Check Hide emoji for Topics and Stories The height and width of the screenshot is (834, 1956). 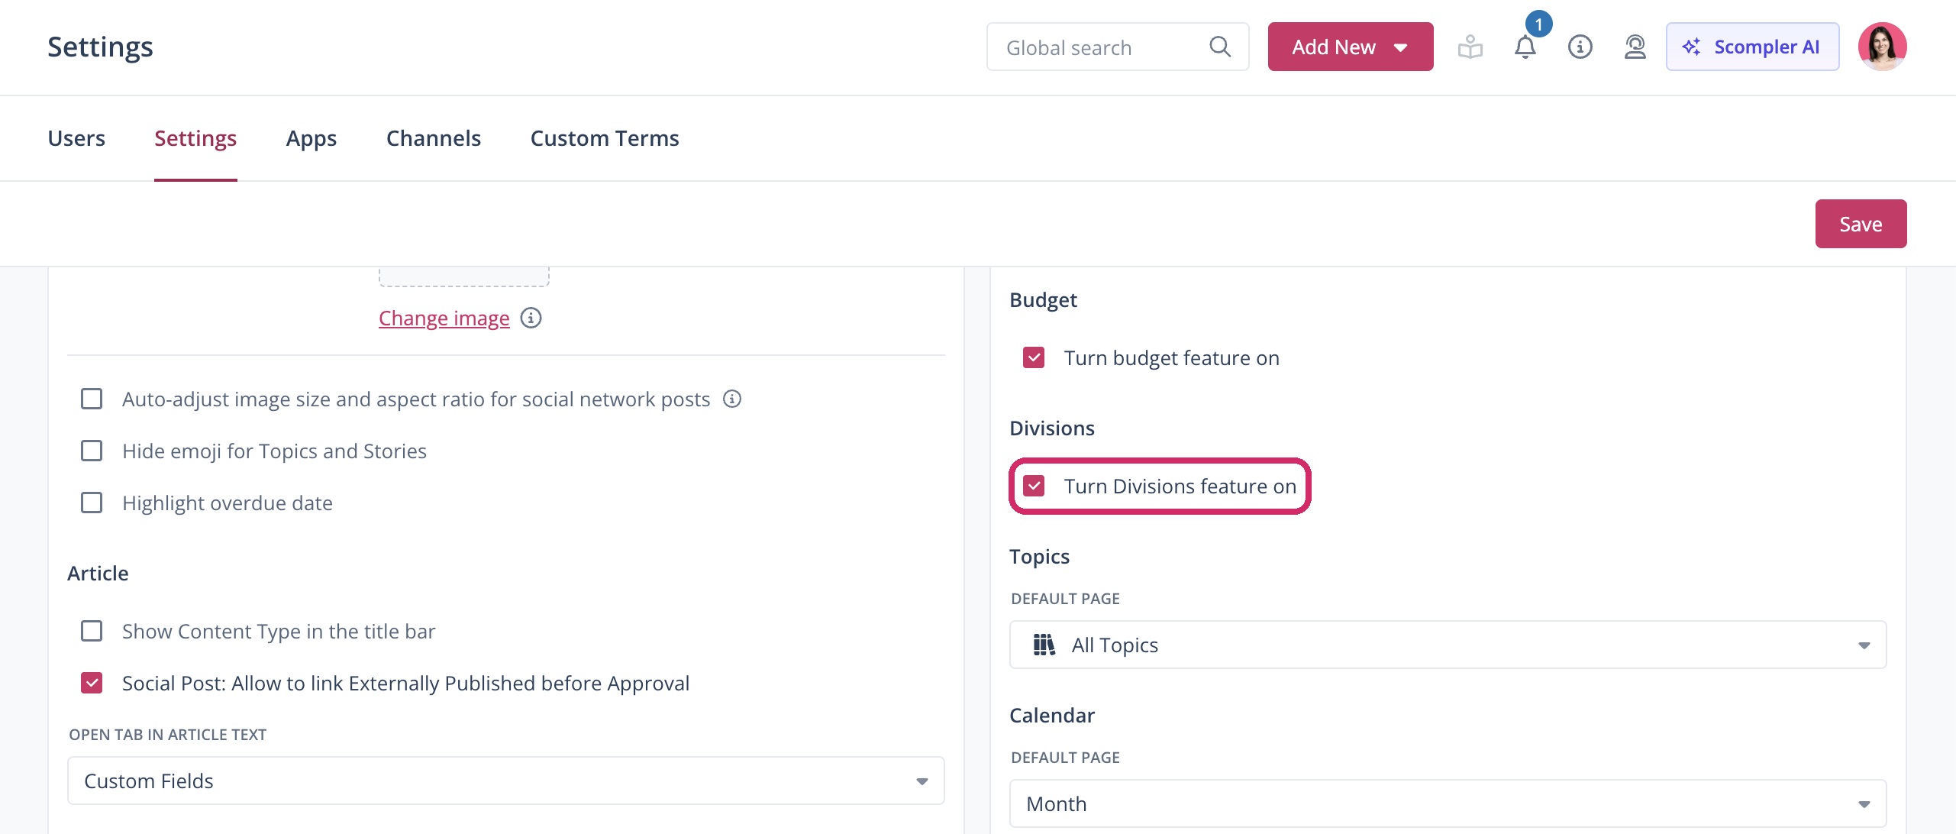point(92,451)
